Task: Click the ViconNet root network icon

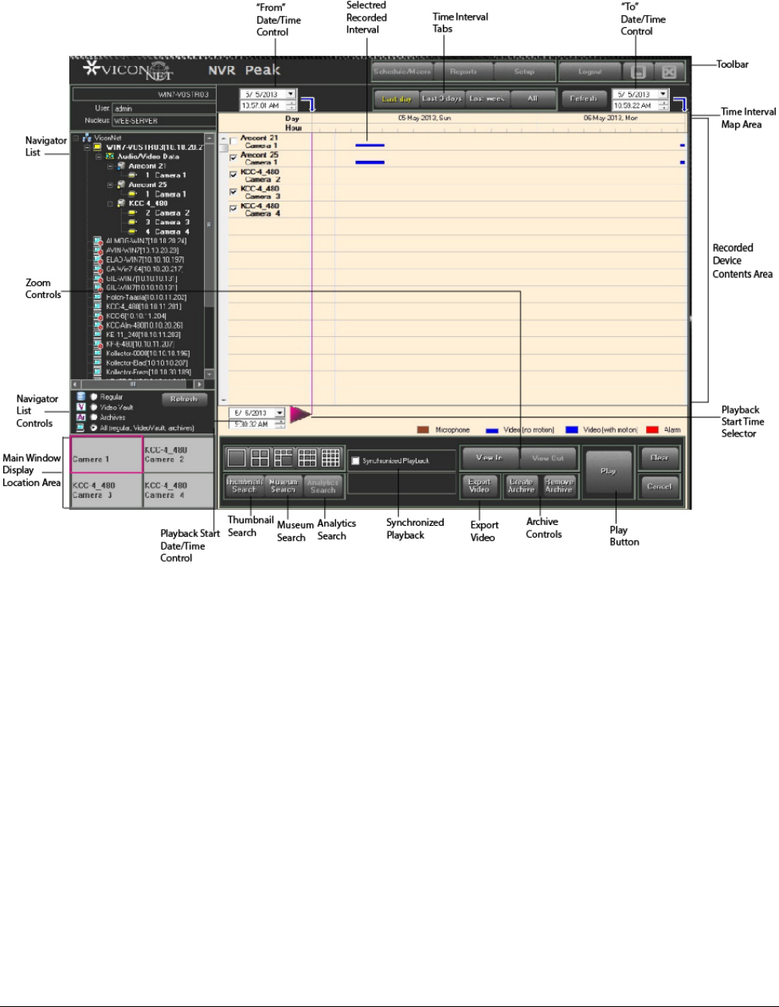Action: click(87, 138)
